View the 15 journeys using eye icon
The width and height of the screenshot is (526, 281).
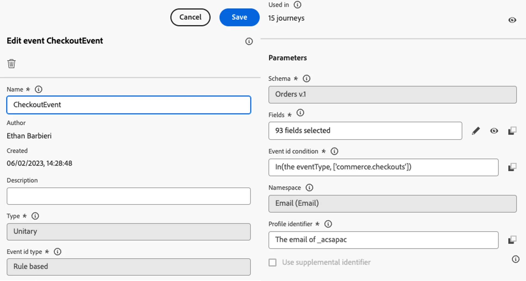coord(512,20)
